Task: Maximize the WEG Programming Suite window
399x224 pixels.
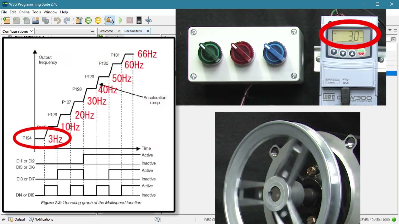Action: tap(377, 4)
